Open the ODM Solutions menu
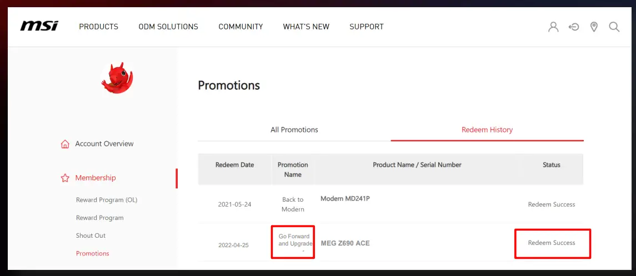Image resolution: width=636 pixels, height=276 pixels. point(168,27)
